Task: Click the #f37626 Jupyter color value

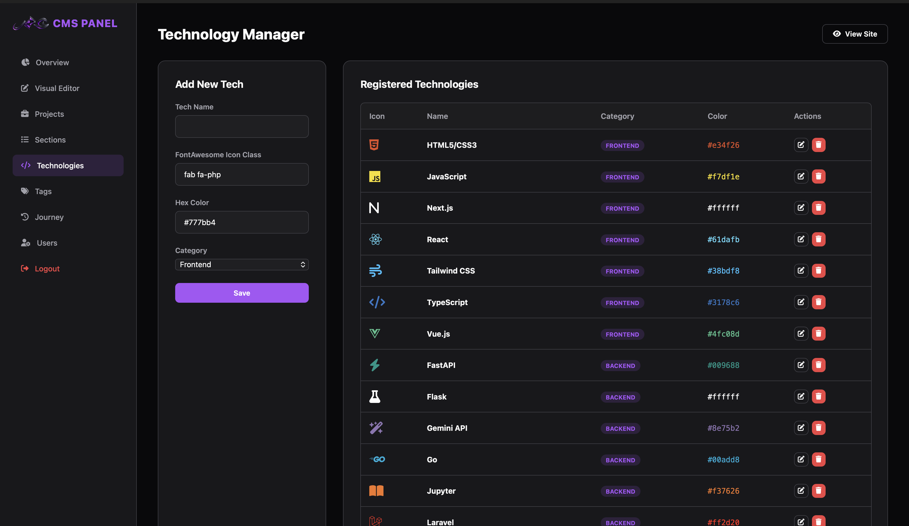Action: tap(723, 491)
